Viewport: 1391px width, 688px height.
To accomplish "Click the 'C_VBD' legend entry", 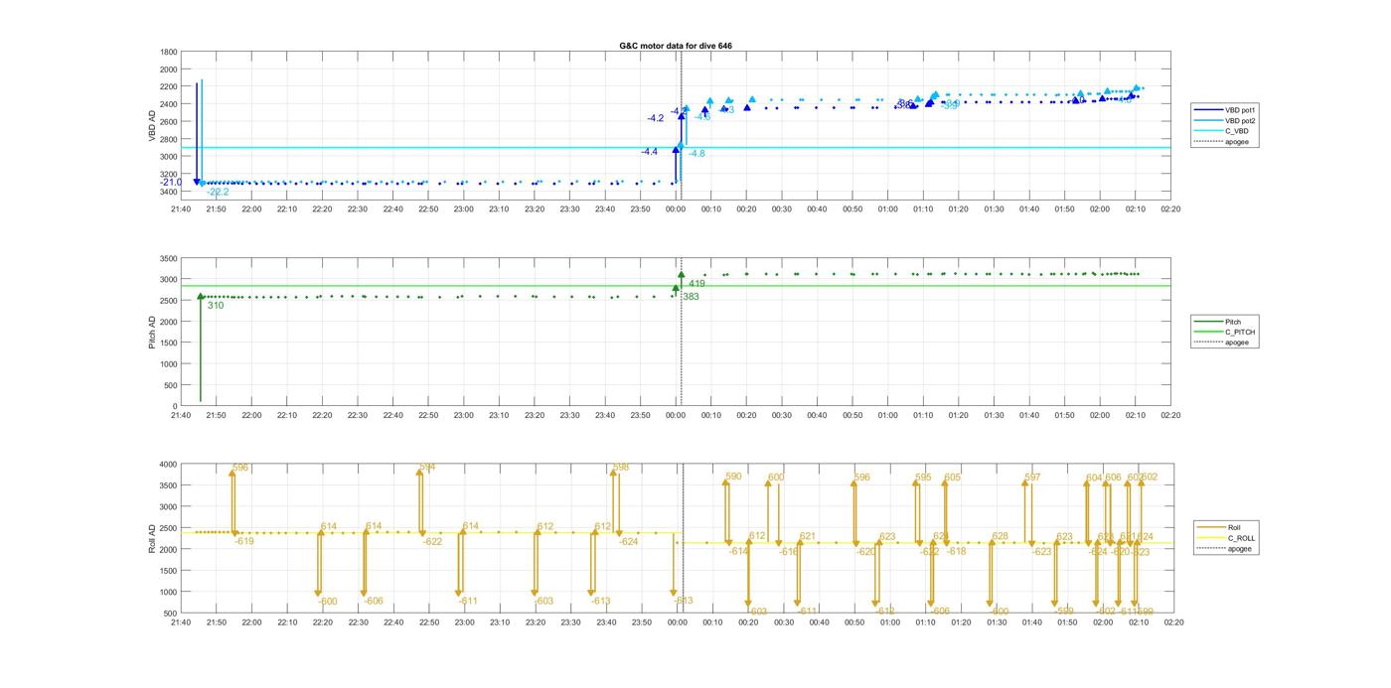I will [x=1236, y=131].
